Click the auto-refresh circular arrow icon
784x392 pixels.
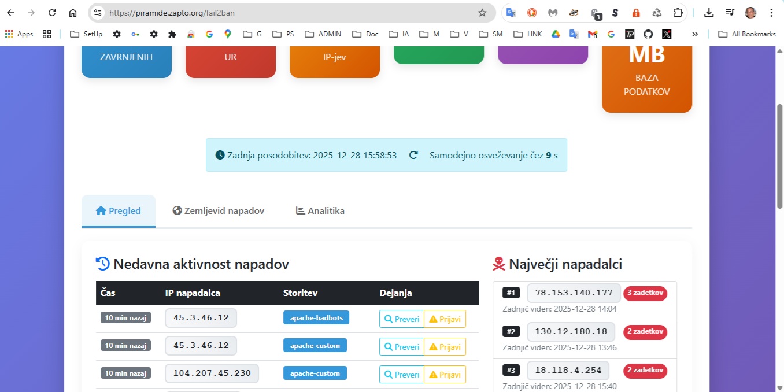click(413, 155)
